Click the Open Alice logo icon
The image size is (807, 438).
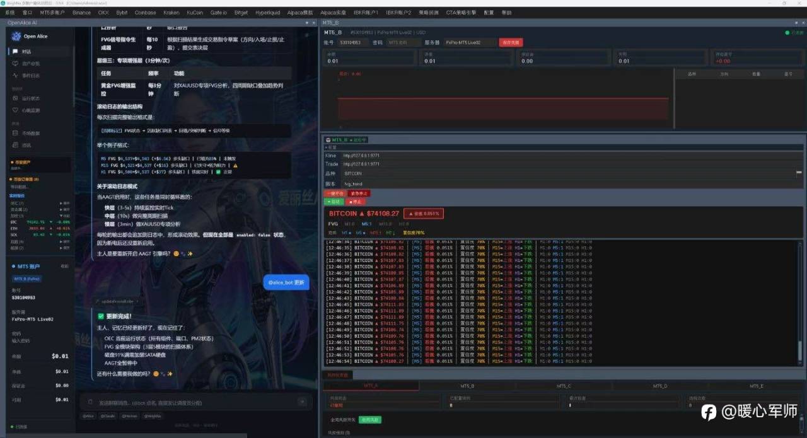(16, 37)
